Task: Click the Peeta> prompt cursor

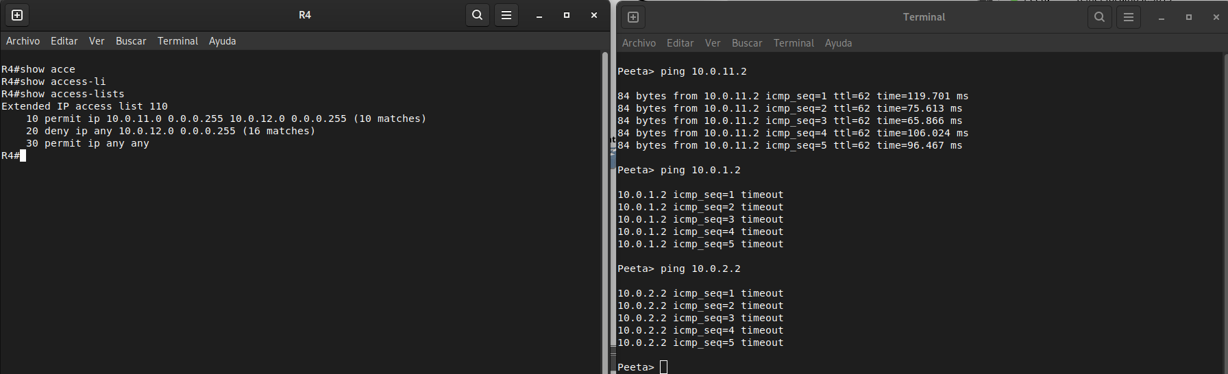Action: pyautogui.click(x=663, y=367)
